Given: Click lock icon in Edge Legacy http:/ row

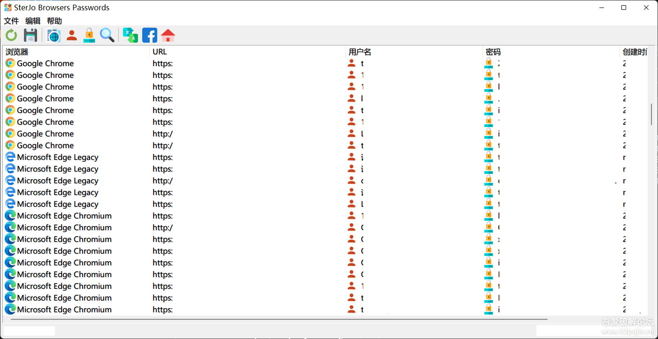Looking at the screenshot, I should pyautogui.click(x=489, y=181).
